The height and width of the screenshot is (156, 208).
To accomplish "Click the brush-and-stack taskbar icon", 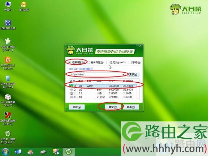I will [31, 152].
